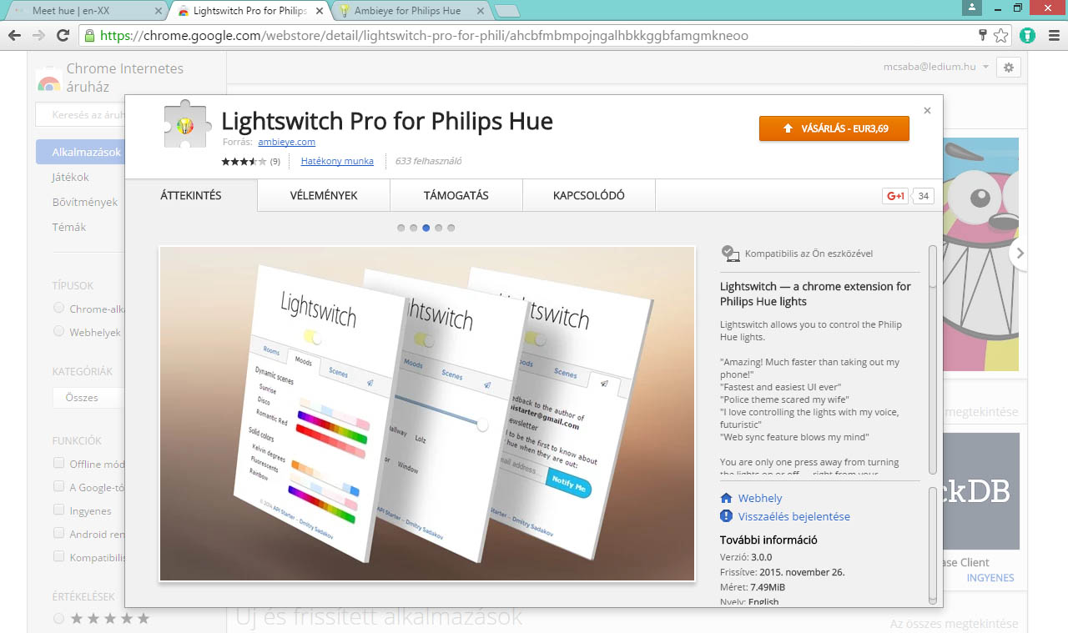Click the second screenshot carousel dot
The image size is (1068, 633).
pyautogui.click(x=414, y=228)
